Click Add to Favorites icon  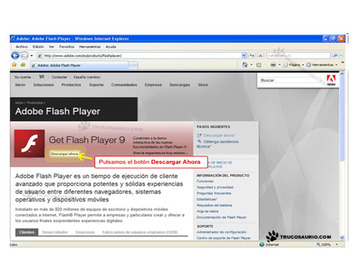pyautogui.click(x=23, y=65)
